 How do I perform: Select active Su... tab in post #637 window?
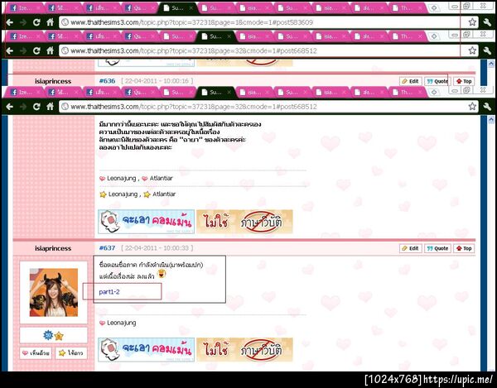pos(215,93)
